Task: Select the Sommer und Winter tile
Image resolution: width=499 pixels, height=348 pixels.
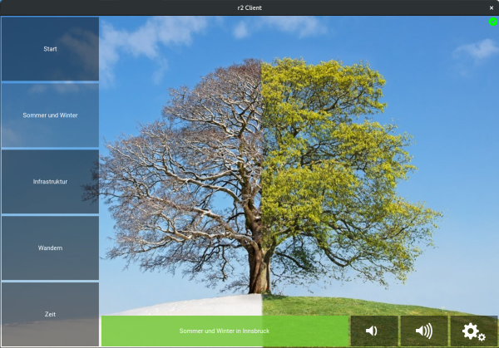Action: point(50,115)
